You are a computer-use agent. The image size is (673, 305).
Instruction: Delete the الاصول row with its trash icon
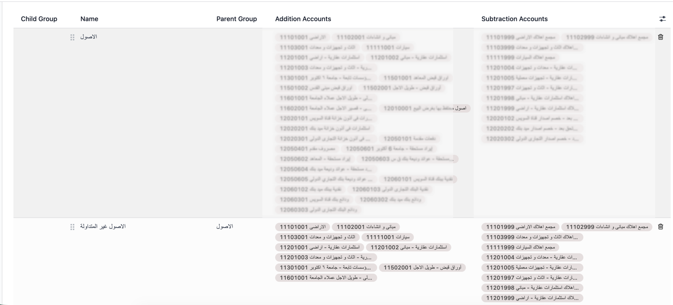pyautogui.click(x=661, y=37)
